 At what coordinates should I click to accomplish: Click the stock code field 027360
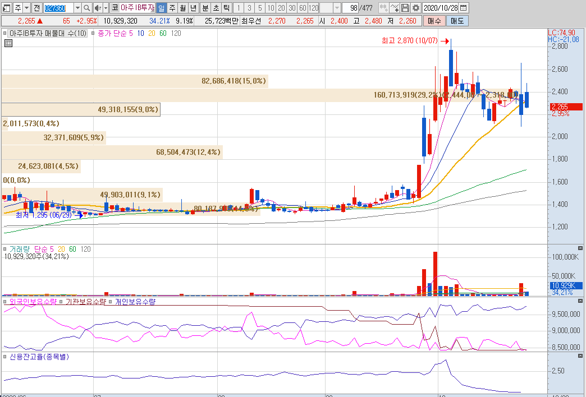(x=59, y=8)
